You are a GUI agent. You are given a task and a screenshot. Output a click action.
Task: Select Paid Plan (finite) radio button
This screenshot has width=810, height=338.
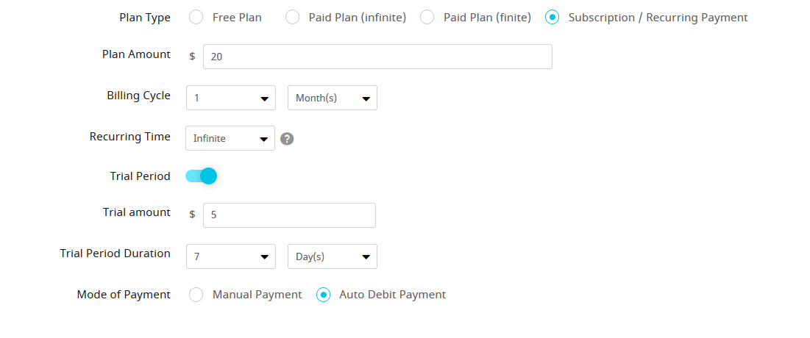pos(427,18)
